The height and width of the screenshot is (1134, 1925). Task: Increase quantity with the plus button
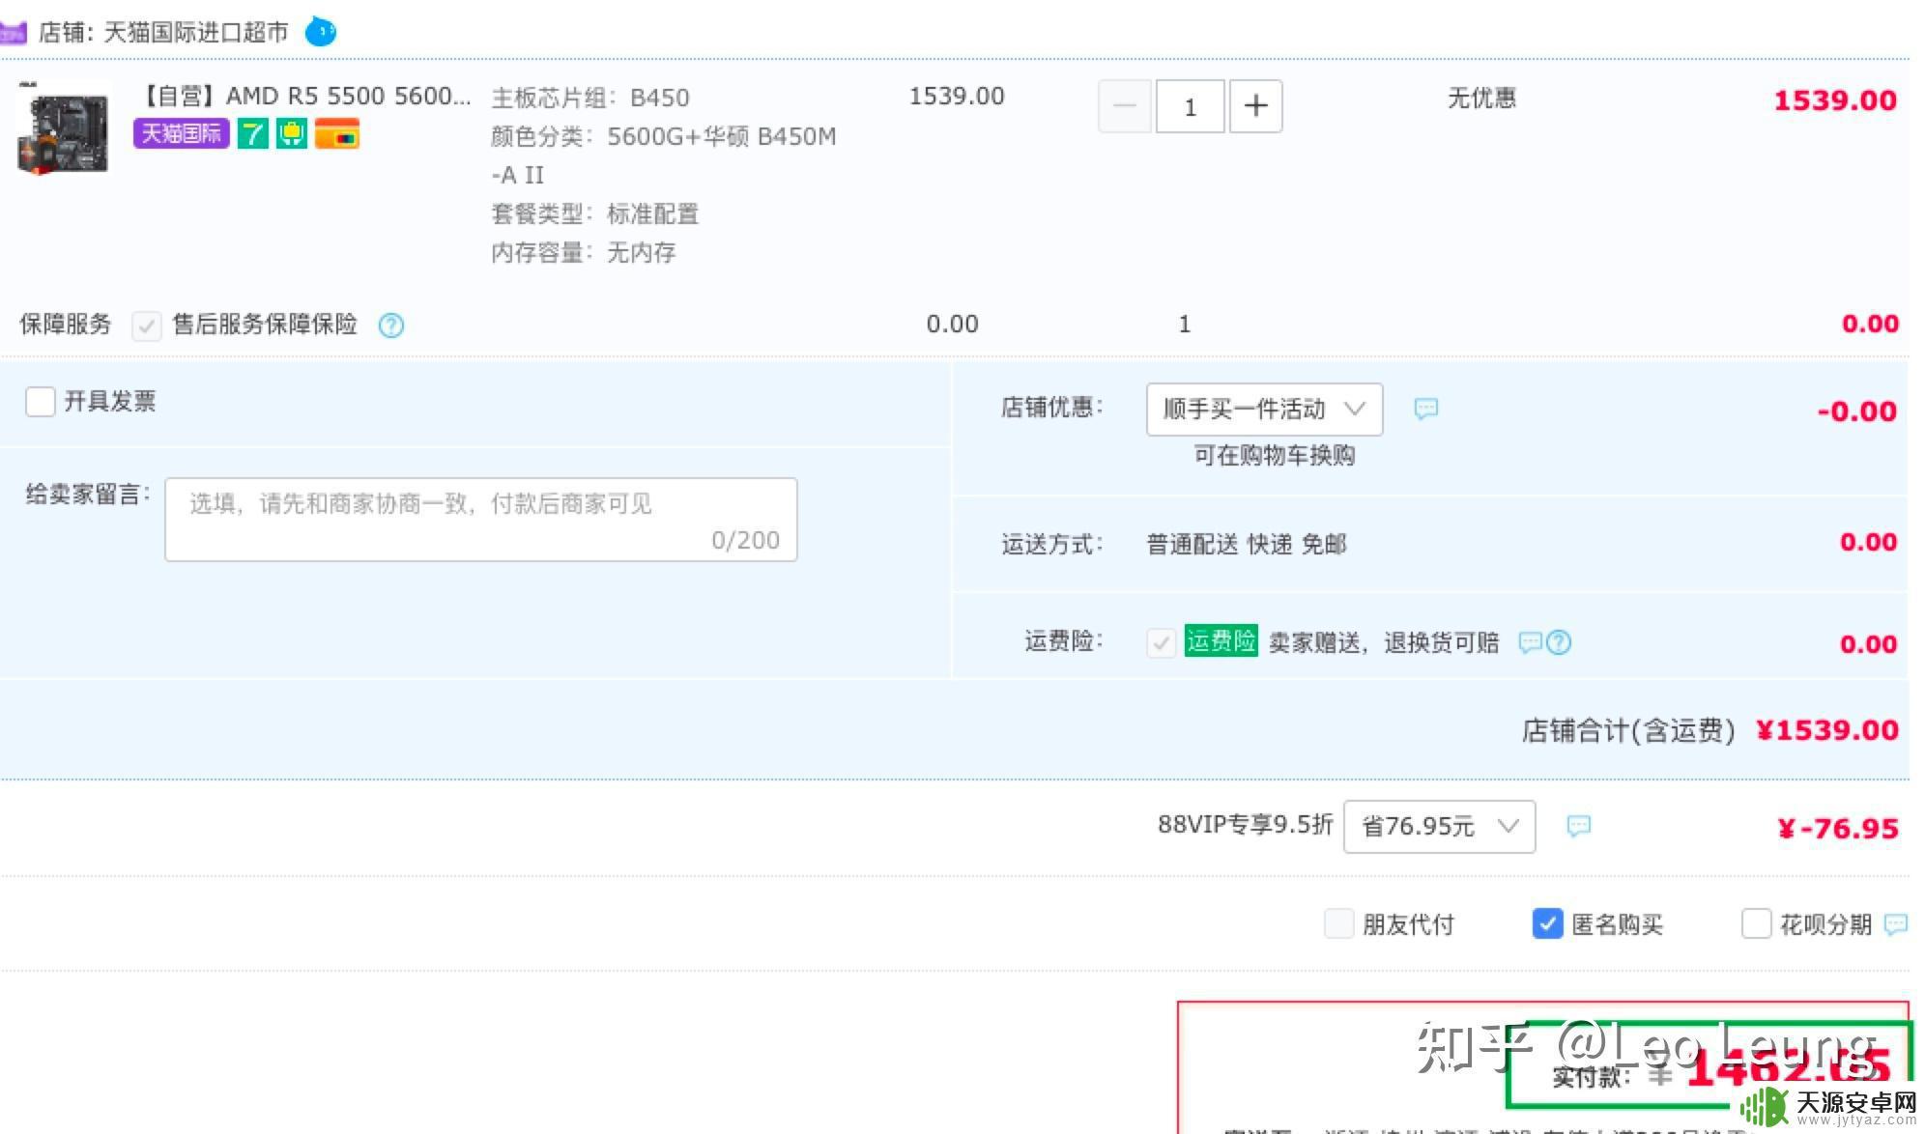[1255, 106]
